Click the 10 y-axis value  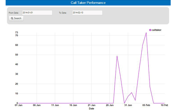point(17,93)
